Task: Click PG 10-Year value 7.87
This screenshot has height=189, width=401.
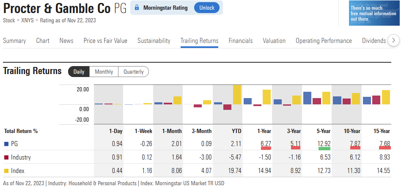Action: pos(355,144)
